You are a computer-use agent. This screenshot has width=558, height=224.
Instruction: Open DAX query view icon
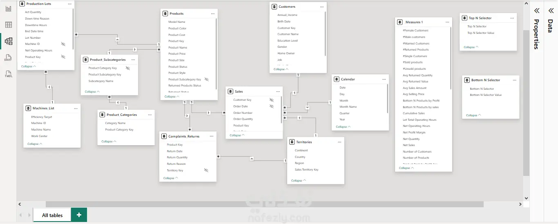pos(8,58)
